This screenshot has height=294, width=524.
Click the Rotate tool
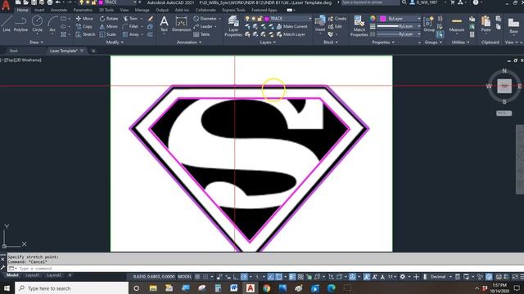click(109, 19)
